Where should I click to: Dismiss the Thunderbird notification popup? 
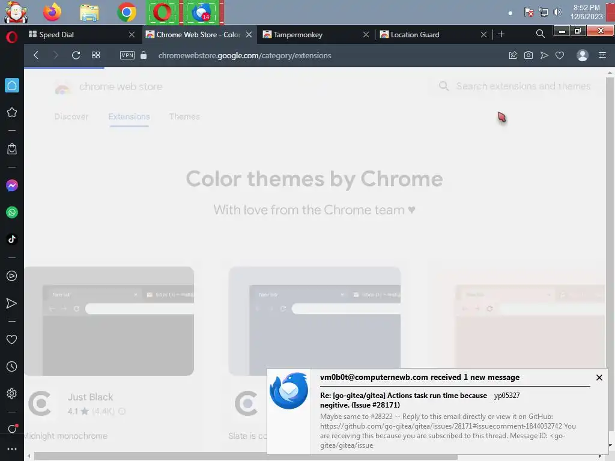coord(599,378)
